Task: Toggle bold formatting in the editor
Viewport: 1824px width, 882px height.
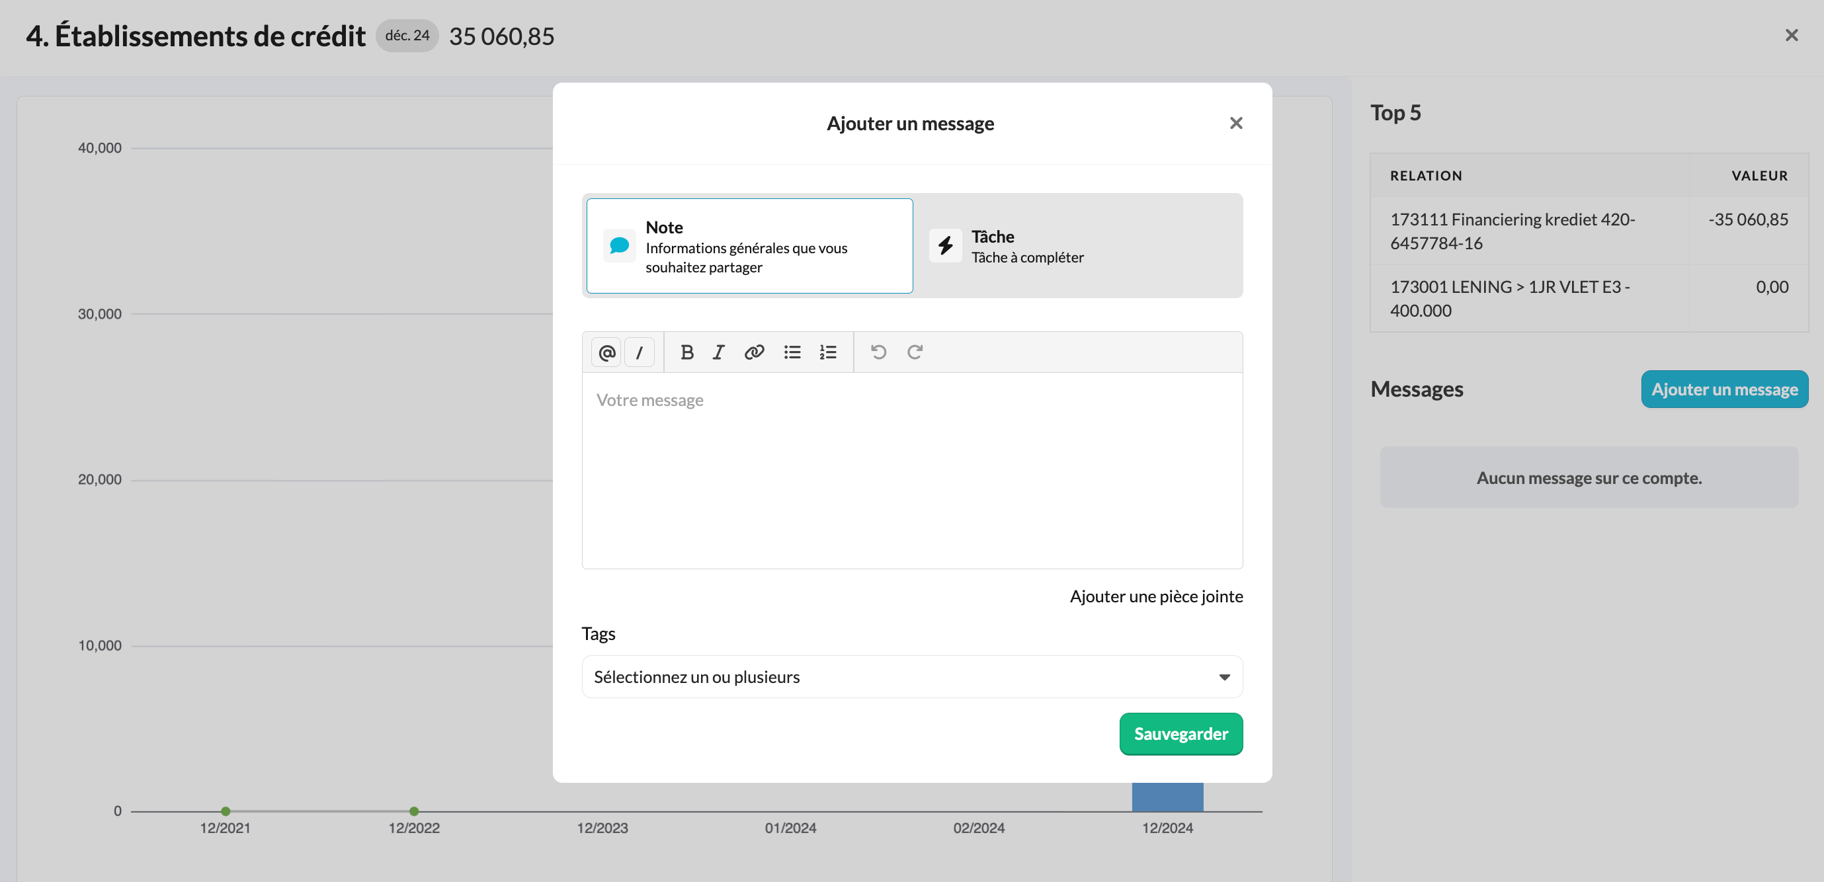Action: click(686, 352)
